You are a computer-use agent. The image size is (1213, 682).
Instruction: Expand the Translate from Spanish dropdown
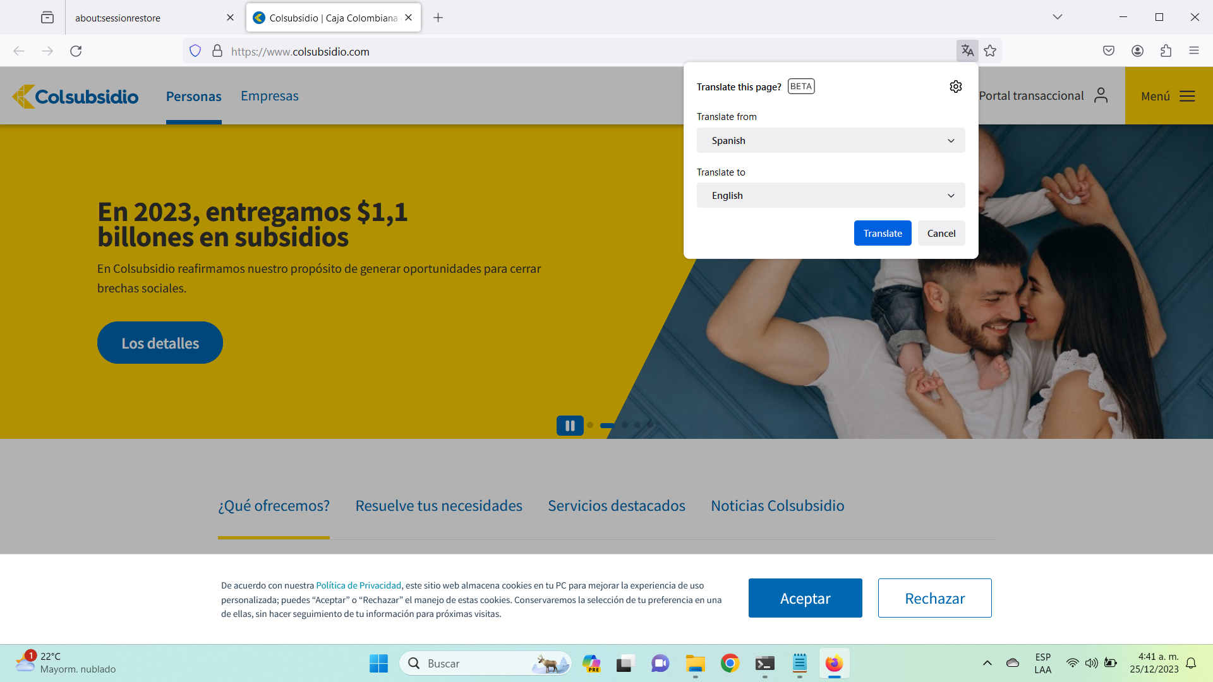[830, 140]
